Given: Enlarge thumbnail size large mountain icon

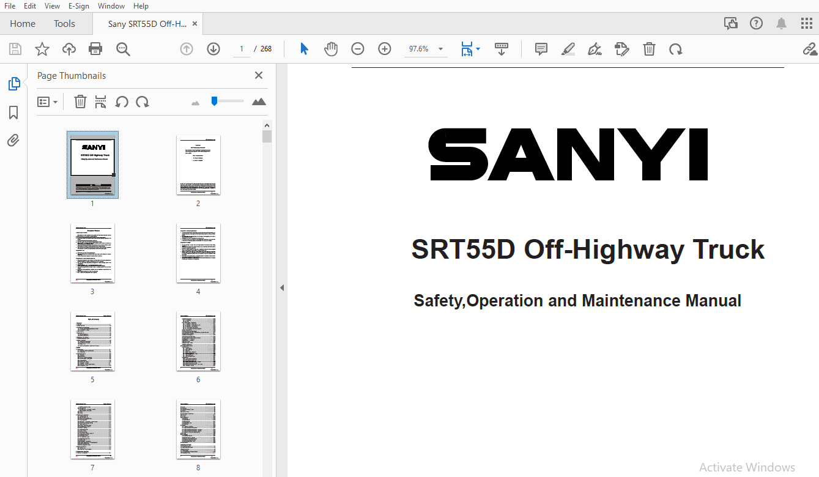Looking at the screenshot, I should tap(259, 102).
